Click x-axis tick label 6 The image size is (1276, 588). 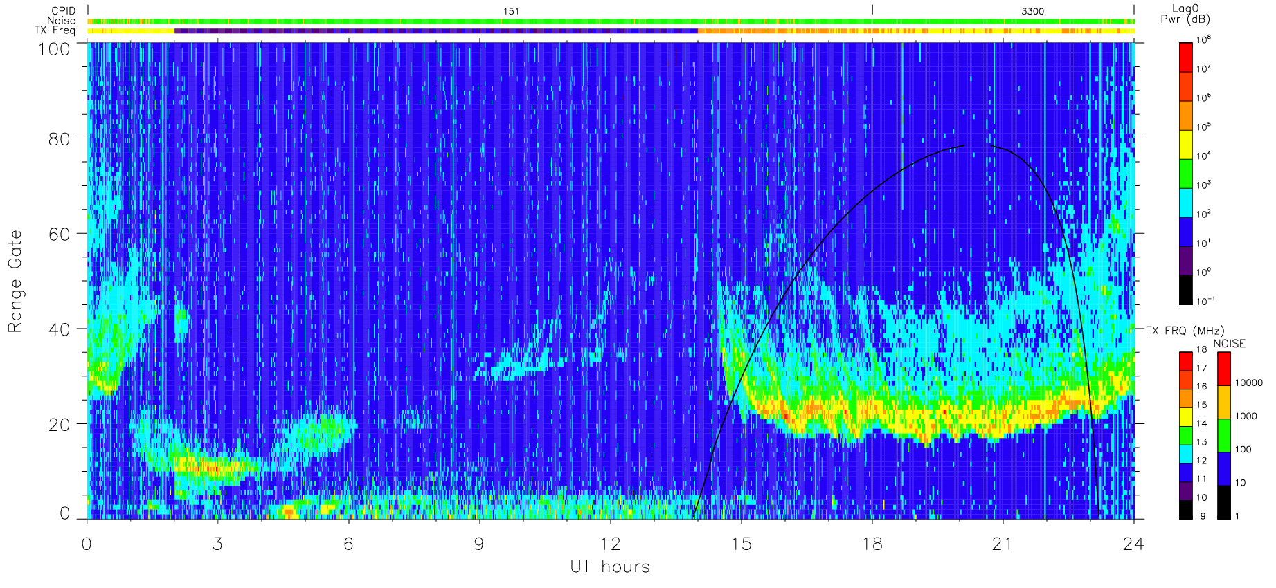tap(348, 544)
